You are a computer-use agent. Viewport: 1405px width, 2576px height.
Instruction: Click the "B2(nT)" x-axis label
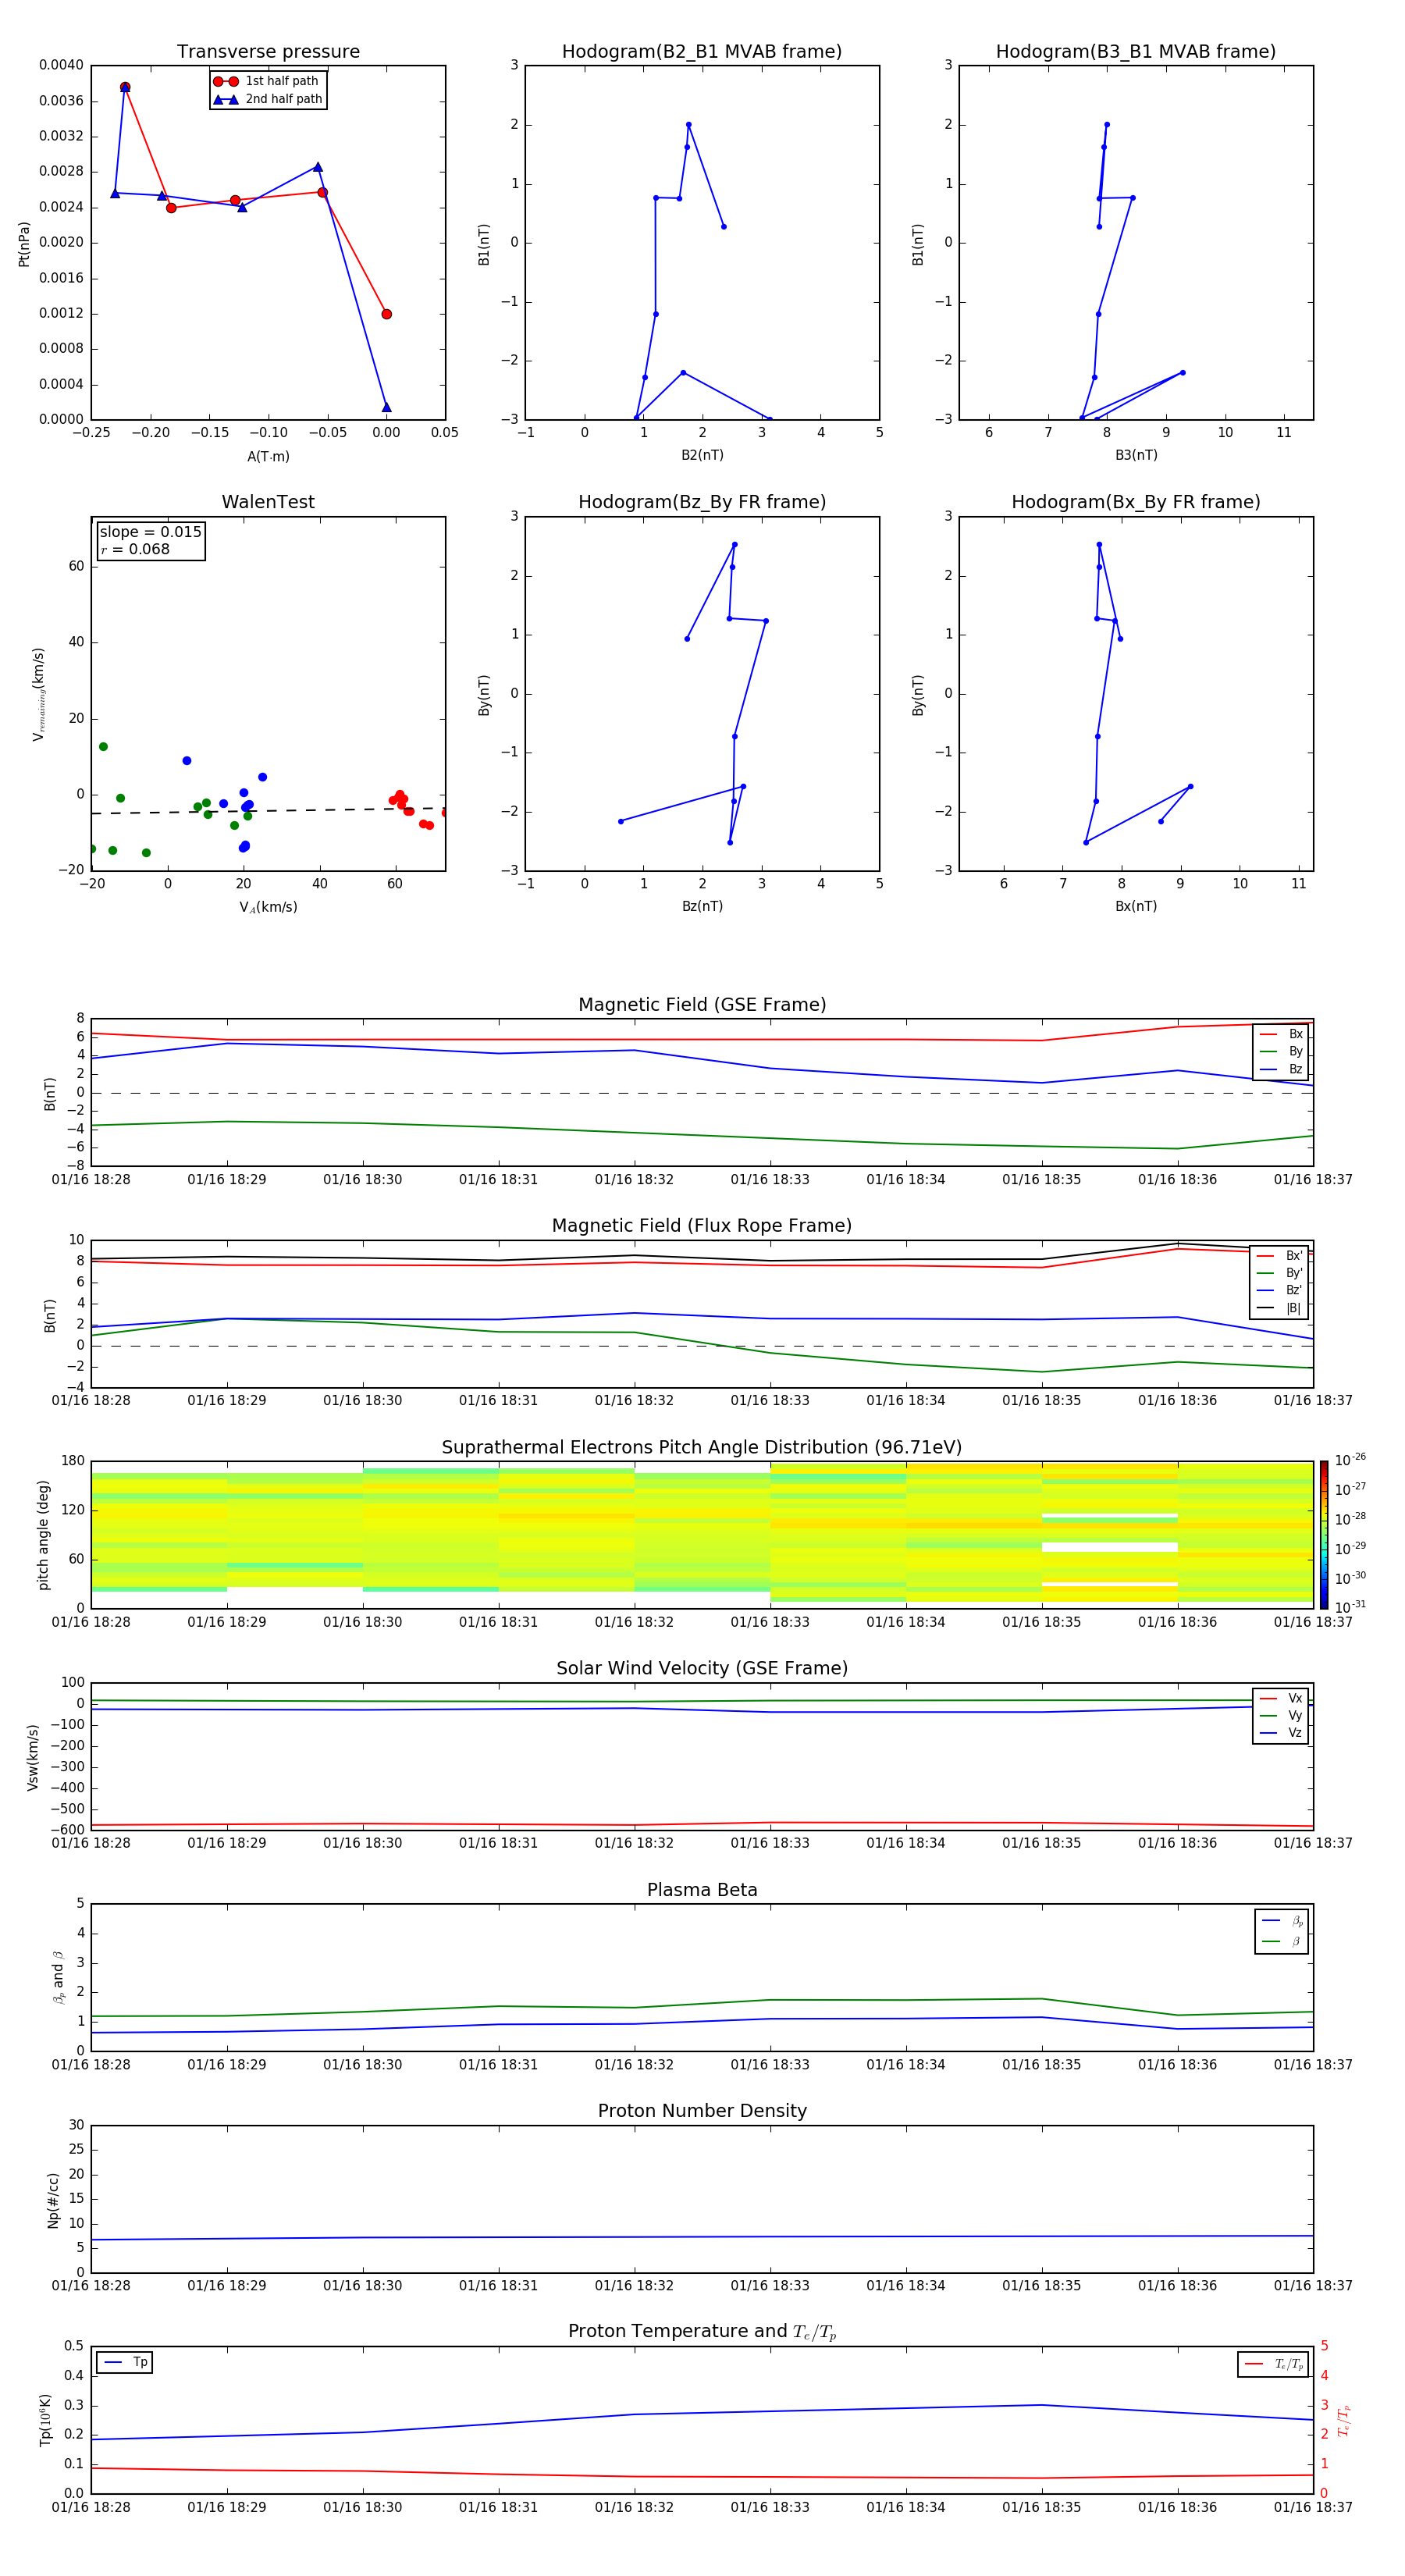click(702, 455)
